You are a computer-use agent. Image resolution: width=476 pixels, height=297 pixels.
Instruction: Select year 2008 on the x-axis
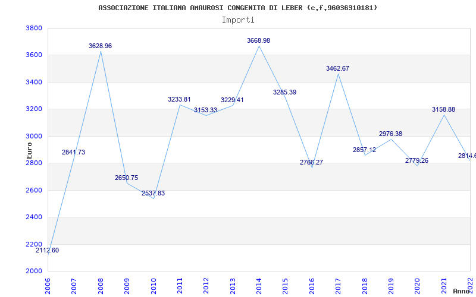point(100,286)
